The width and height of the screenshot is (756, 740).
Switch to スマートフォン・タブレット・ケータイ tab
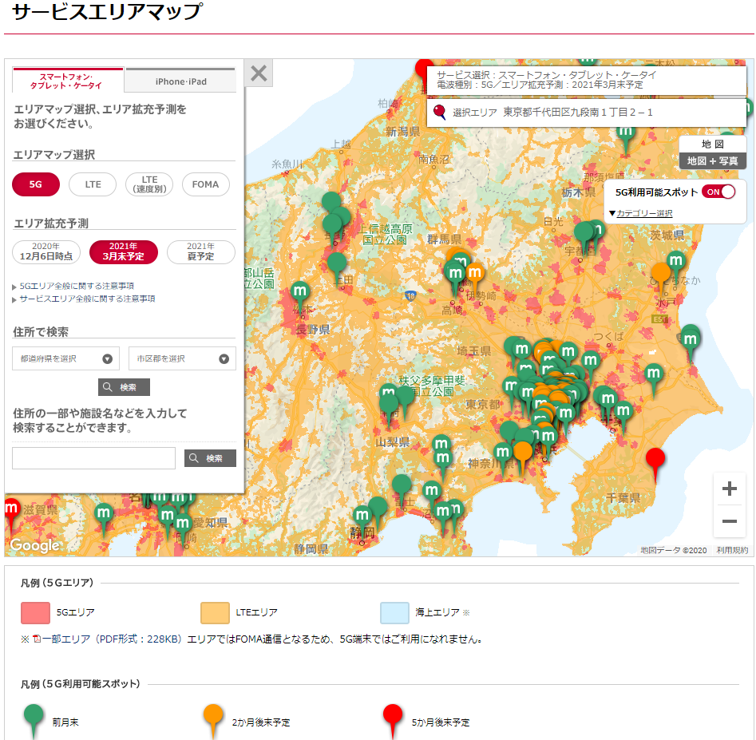coord(68,81)
